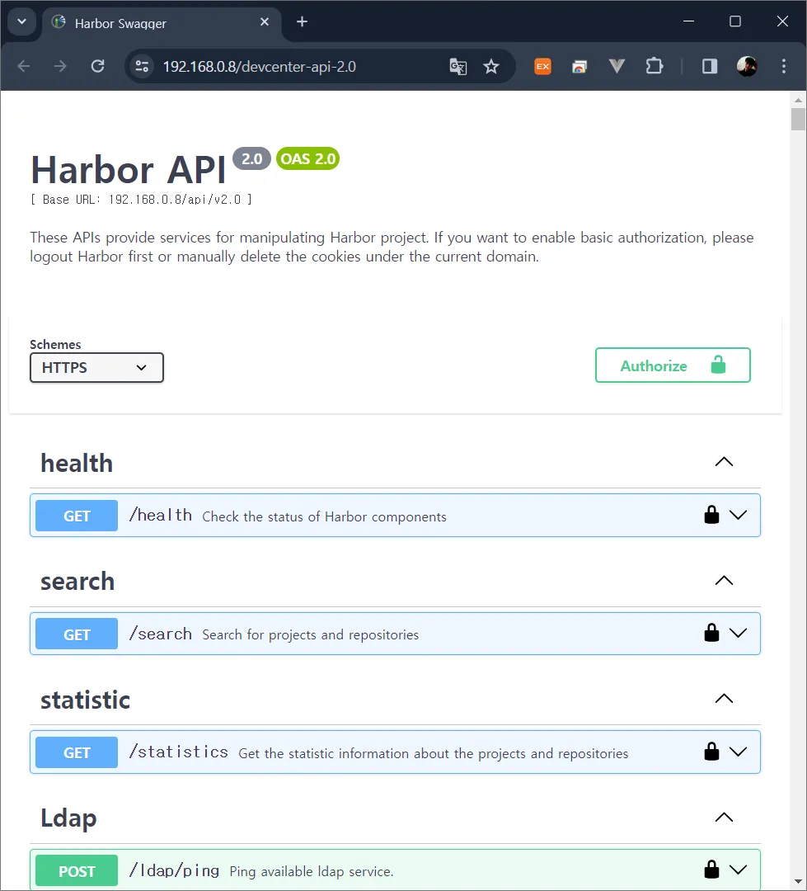The width and height of the screenshot is (807, 891).
Task: Click the /statistics endpoint path
Action: (178, 752)
